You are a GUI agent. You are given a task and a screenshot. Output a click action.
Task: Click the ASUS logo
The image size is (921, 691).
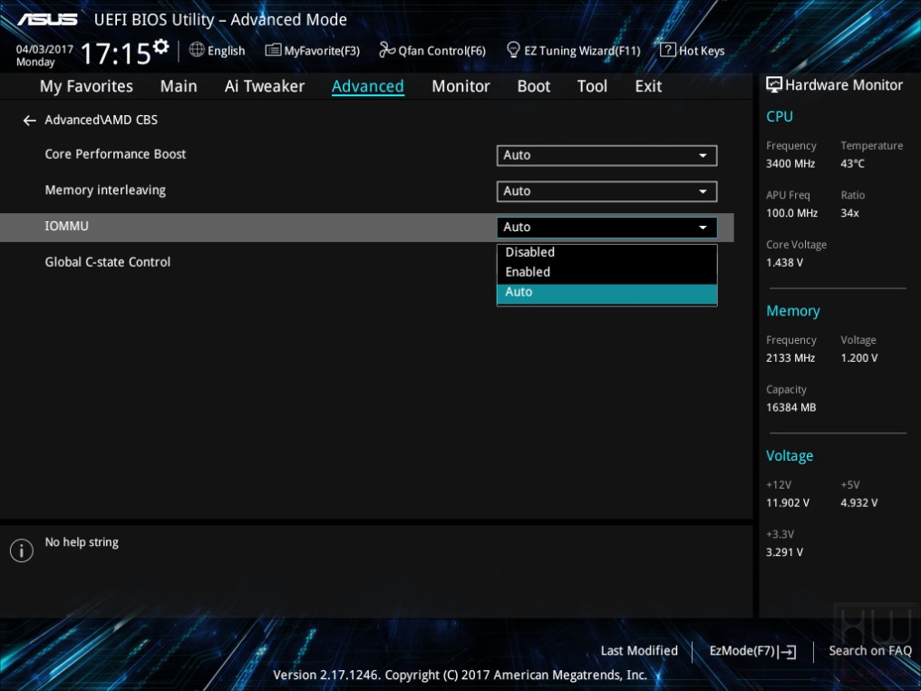pyautogui.click(x=47, y=19)
